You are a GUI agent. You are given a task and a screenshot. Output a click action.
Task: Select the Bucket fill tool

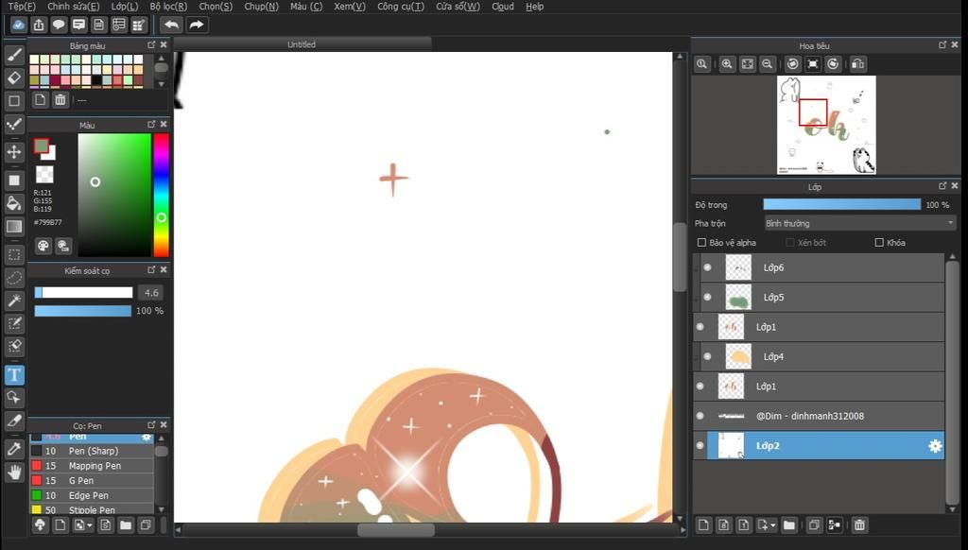pyautogui.click(x=14, y=203)
